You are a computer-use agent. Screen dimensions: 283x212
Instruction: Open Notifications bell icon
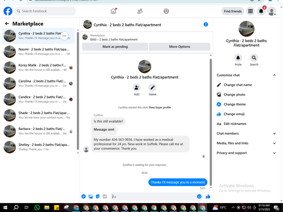261,11
